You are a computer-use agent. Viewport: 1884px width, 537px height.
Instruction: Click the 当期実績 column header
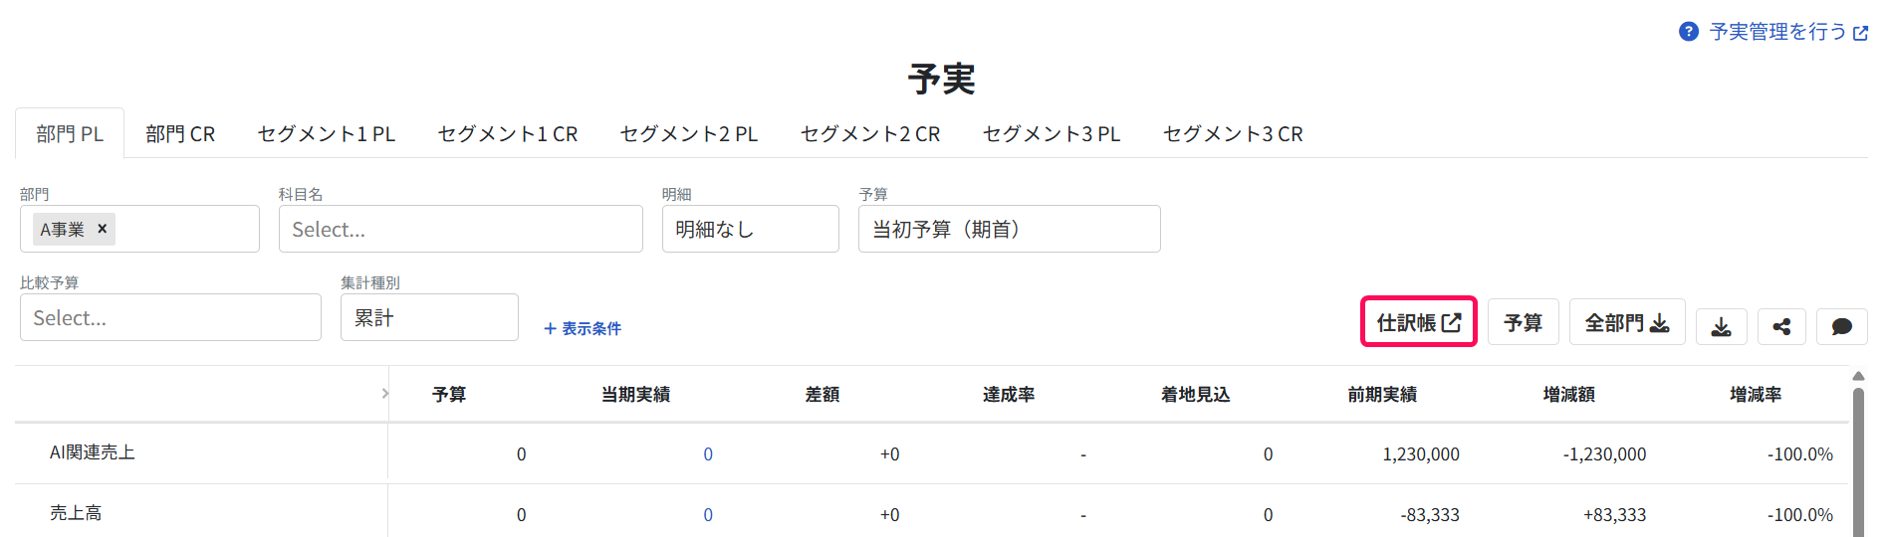click(635, 395)
